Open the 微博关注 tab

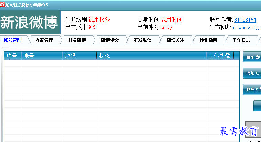[175, 40]
